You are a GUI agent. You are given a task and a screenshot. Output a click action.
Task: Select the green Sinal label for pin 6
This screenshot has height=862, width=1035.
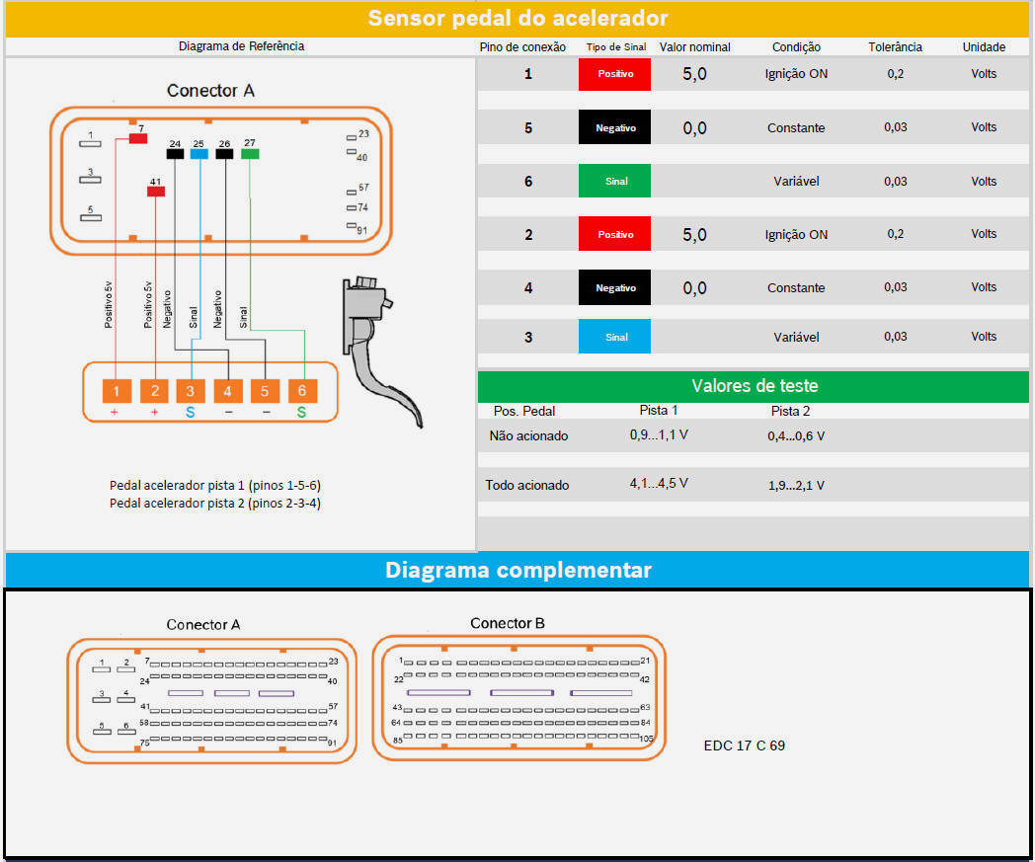pos(614,181)
